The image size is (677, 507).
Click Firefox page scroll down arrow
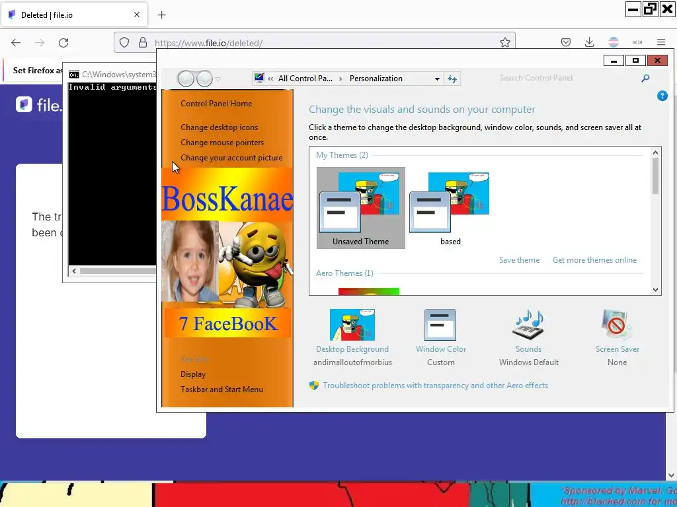(671, 475)
